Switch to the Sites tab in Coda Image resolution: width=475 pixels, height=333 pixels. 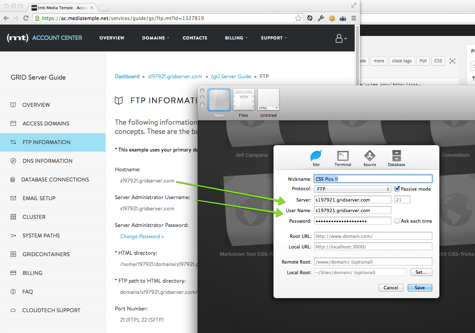click(219, 103)
